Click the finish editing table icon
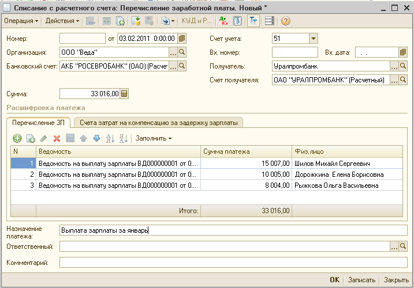The image size is (414, 288). point(70,138)
